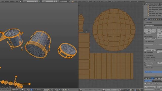
Task: Select the Constraints properties tab icon
Action: [159, 19]
